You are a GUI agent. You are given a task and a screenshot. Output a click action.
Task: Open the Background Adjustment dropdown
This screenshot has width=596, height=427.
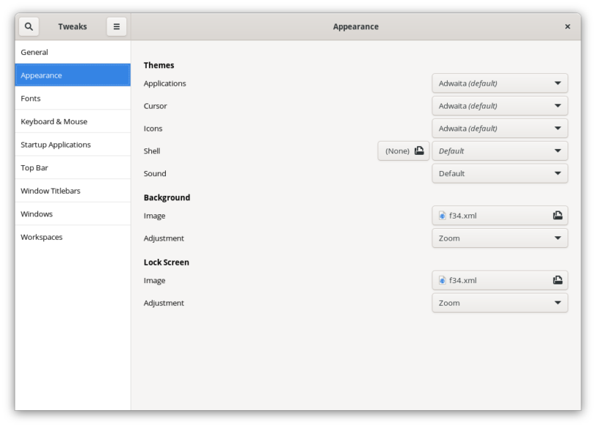500,238
